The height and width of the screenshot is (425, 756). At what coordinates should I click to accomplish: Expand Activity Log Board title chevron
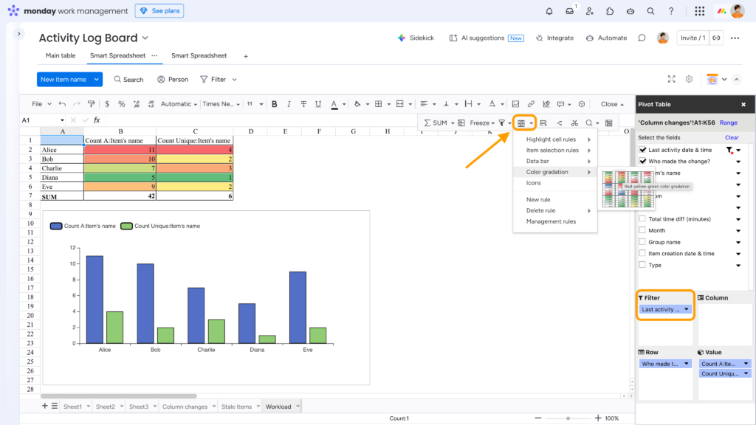[x=145, y=38]
